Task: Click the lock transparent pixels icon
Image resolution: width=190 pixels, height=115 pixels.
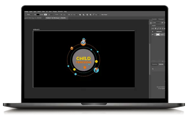Action: pos(155,28)
